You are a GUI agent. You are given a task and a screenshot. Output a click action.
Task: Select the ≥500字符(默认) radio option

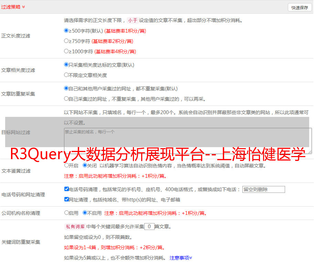[x=66, y=31]
